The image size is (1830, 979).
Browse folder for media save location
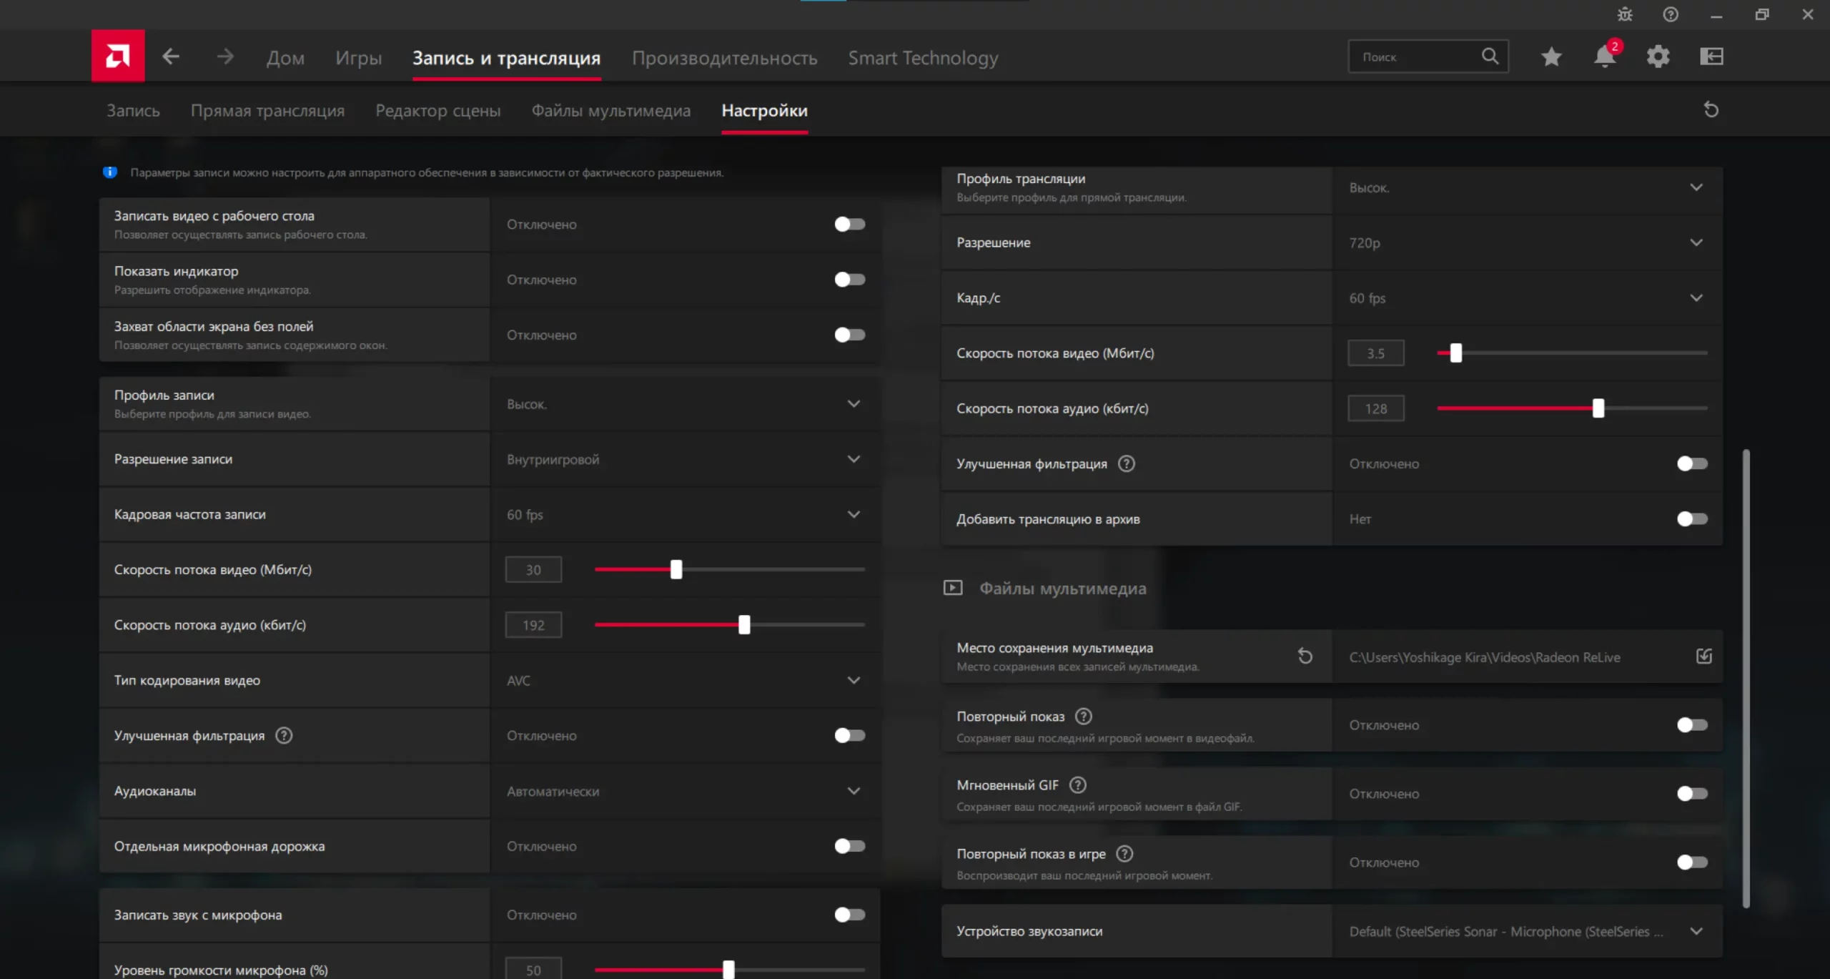pyautogui.click(x=1703, y=656)
